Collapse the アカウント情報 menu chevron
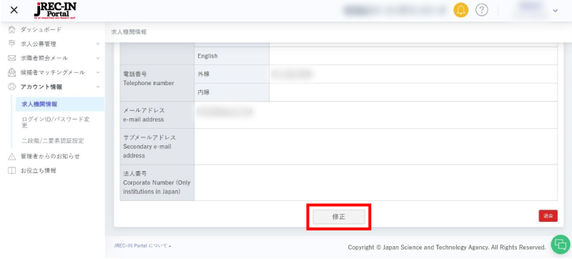 click(x=98, y=87)
